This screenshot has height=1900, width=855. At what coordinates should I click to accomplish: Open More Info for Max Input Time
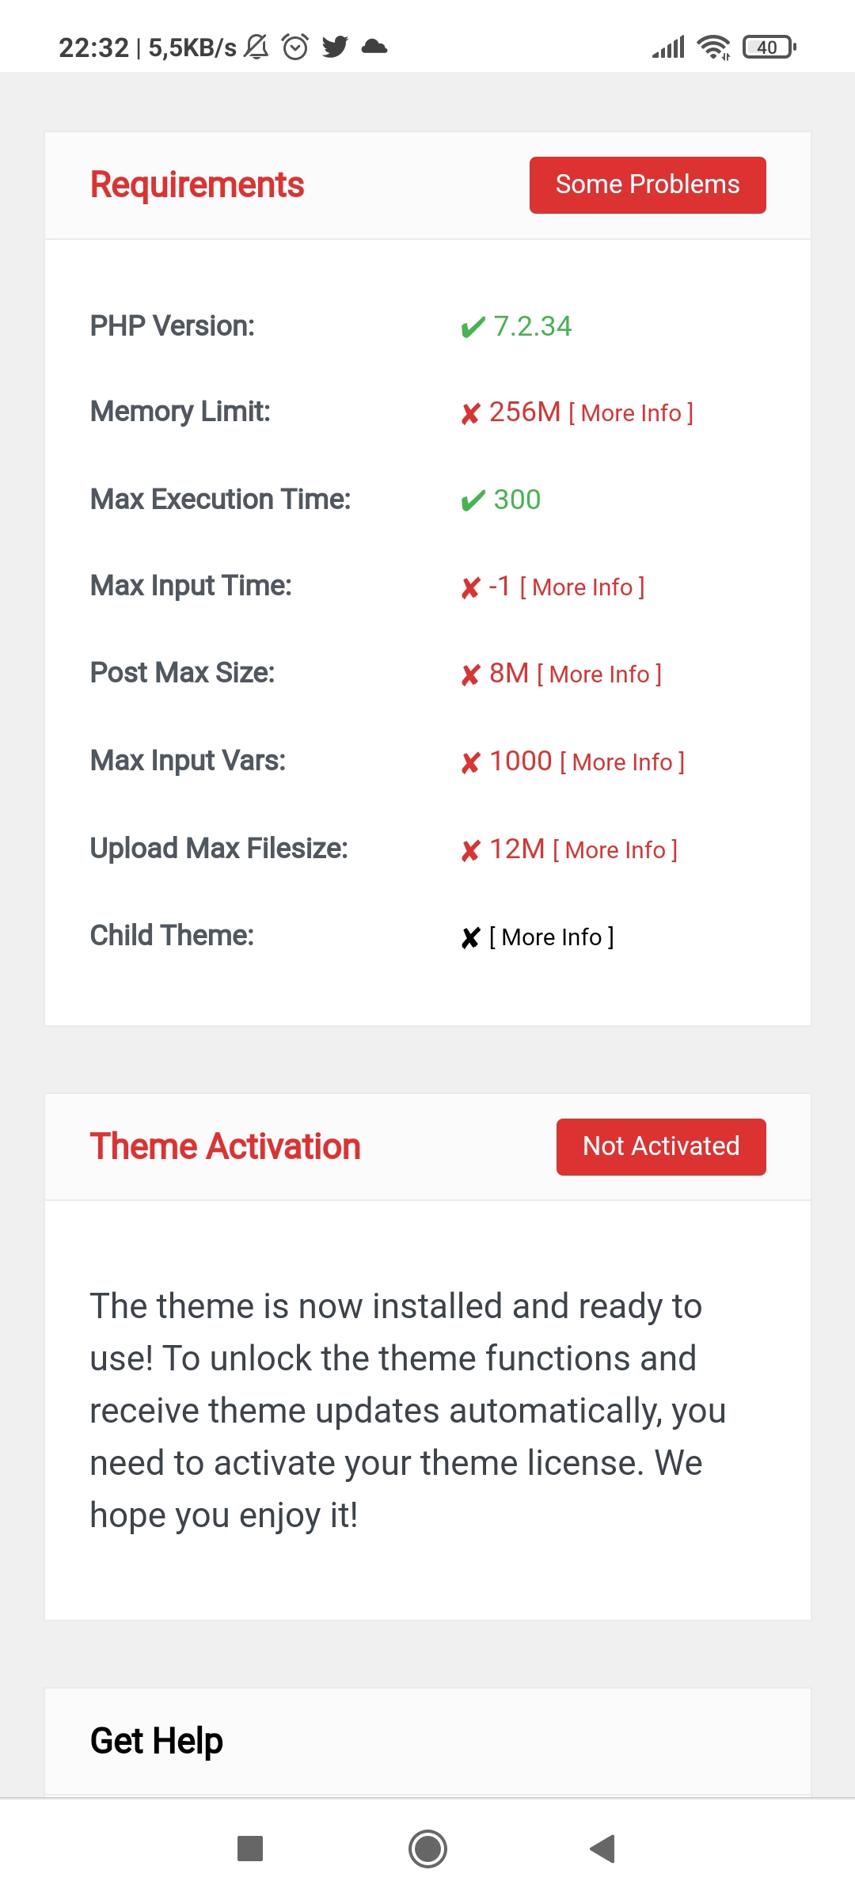tap(582, 587)
